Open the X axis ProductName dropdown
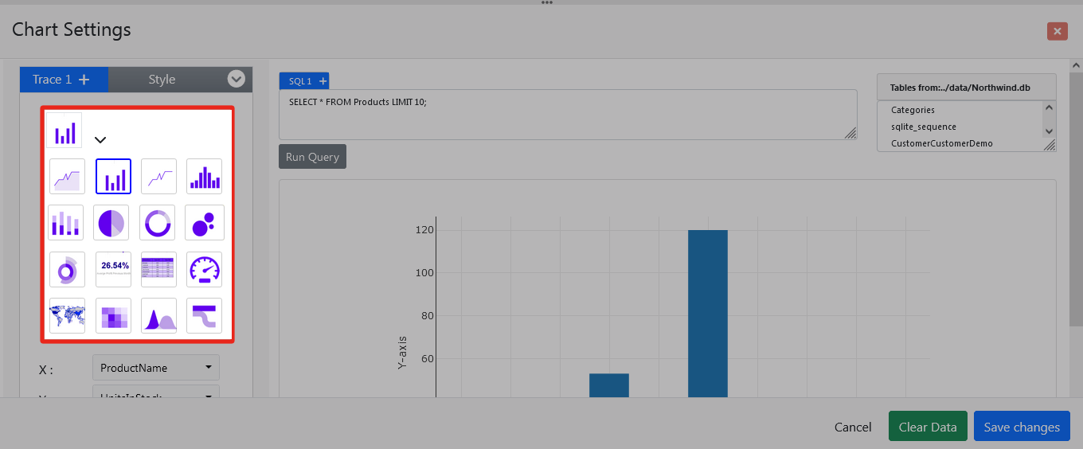 (x=156, y=368)
